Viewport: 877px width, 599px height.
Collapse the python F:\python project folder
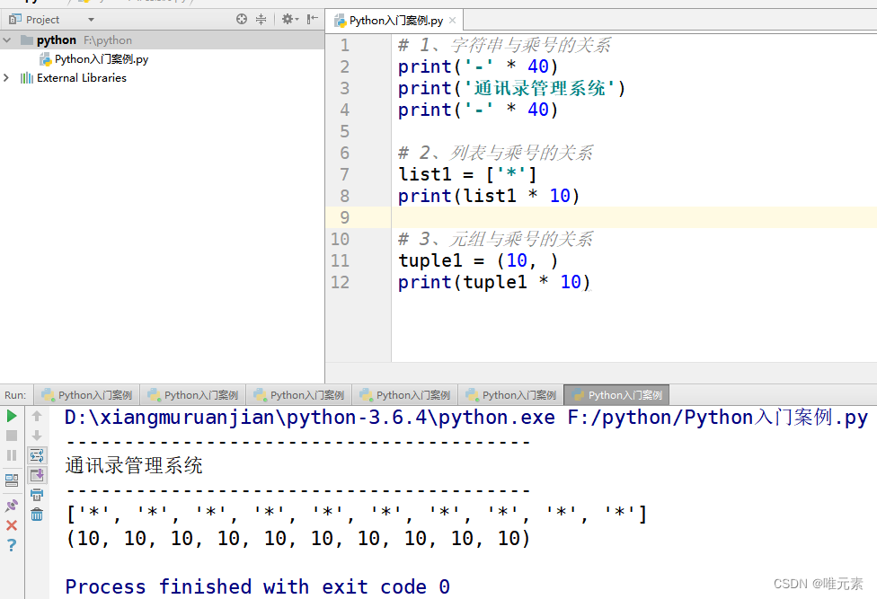click(7, 40)
